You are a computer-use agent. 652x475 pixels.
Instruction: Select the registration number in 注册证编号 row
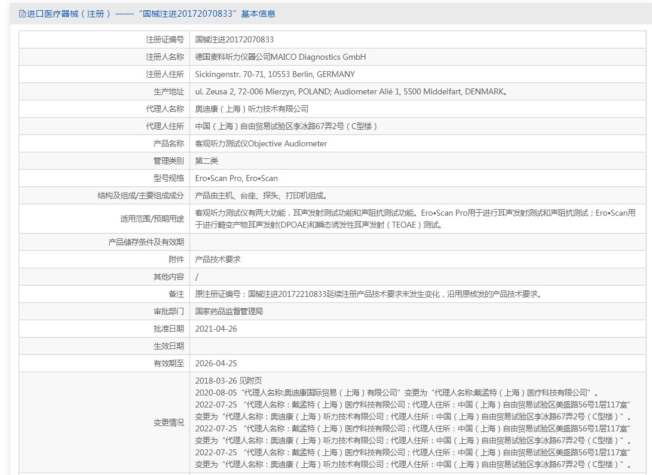234,39
